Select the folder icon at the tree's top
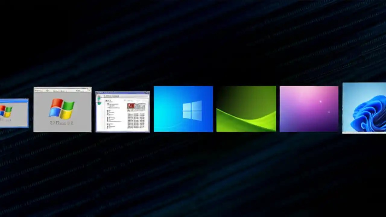This screenshot has width=386, height=217. (x=106, y=100)
